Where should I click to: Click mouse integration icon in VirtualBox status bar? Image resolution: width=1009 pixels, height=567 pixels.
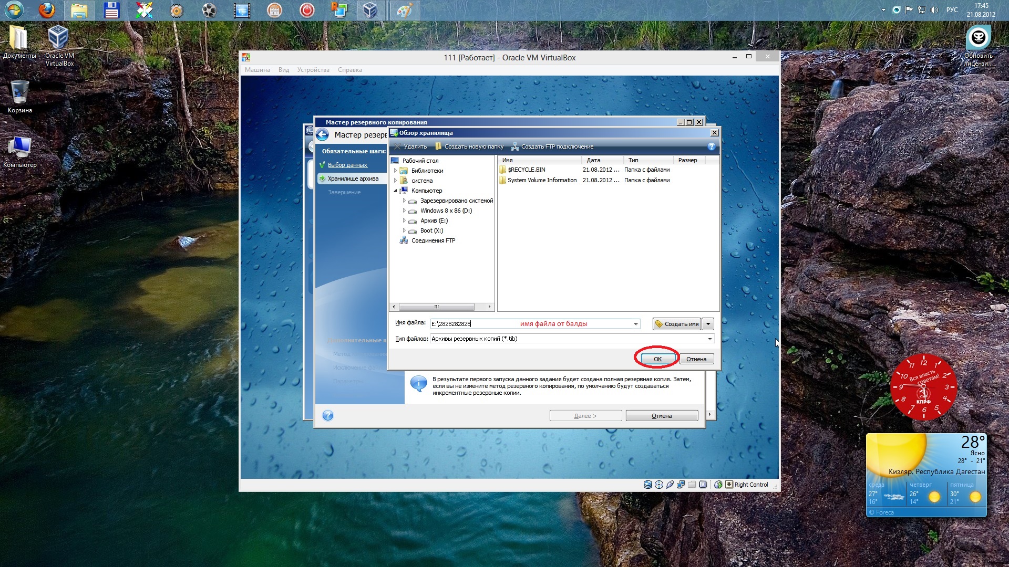718,485
